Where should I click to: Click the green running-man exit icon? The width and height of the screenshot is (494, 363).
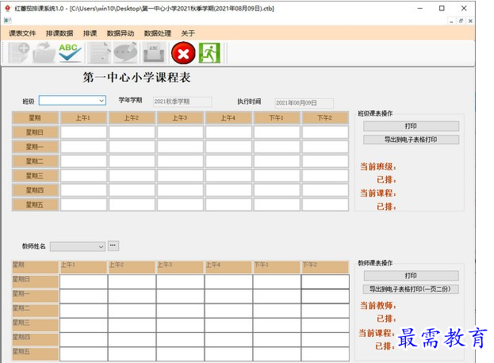tap(209, 53)
